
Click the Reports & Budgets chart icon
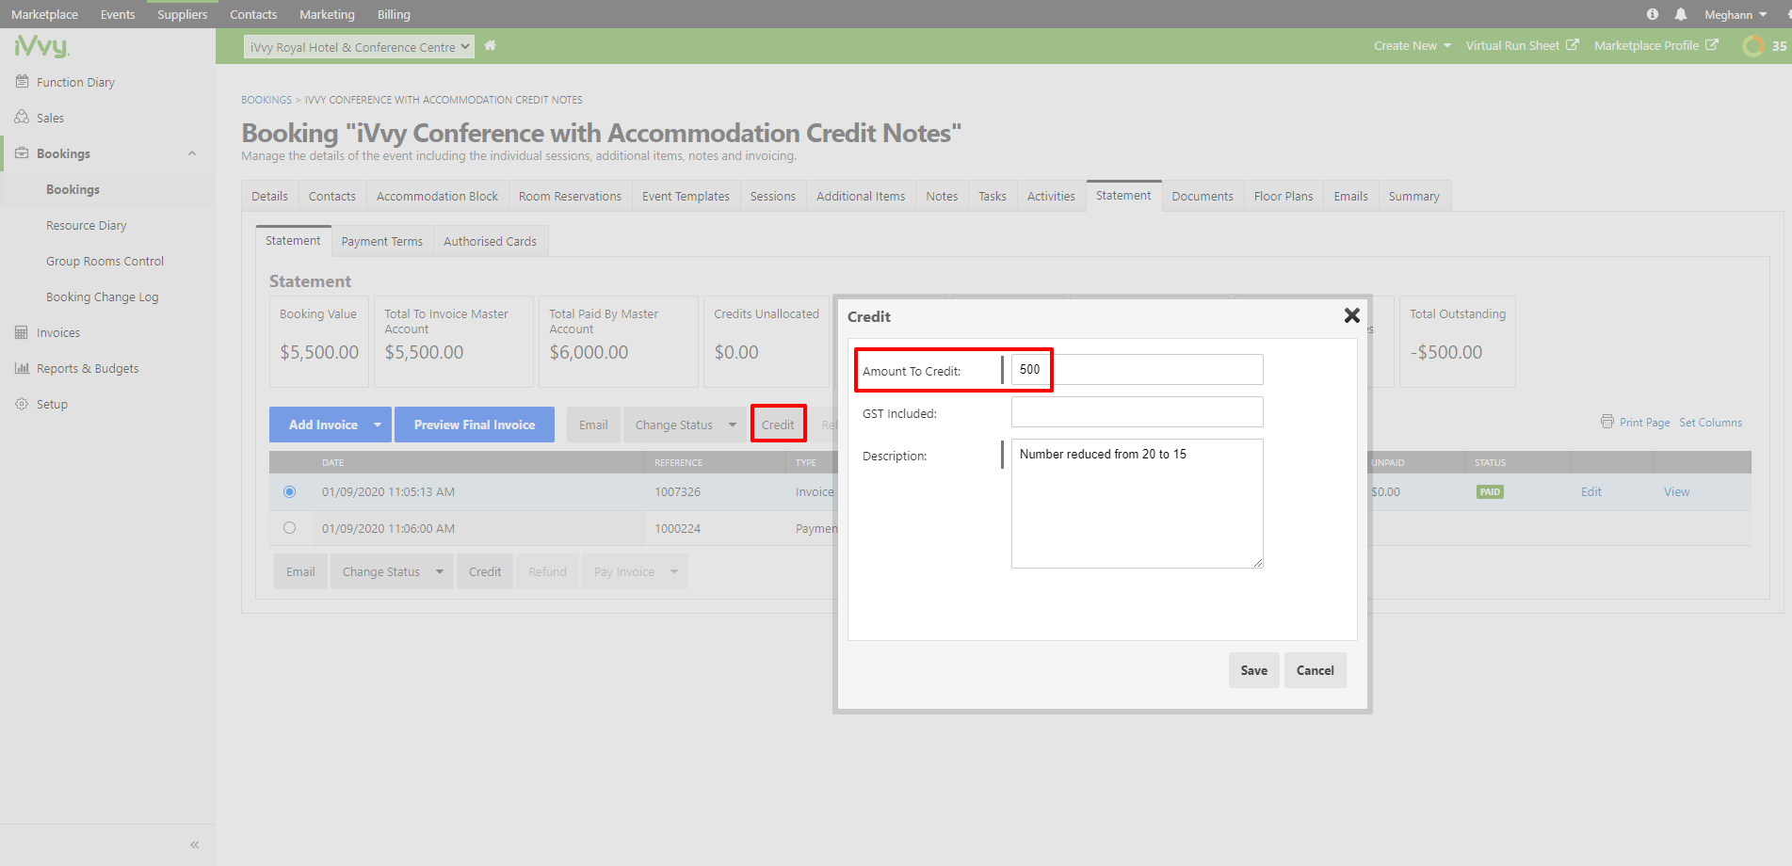pos(22,368)
